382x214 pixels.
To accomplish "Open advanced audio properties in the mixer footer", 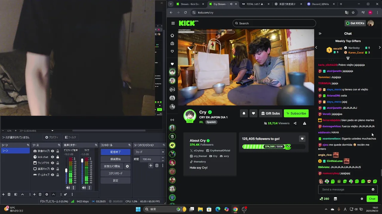I will tap(65, 194).
